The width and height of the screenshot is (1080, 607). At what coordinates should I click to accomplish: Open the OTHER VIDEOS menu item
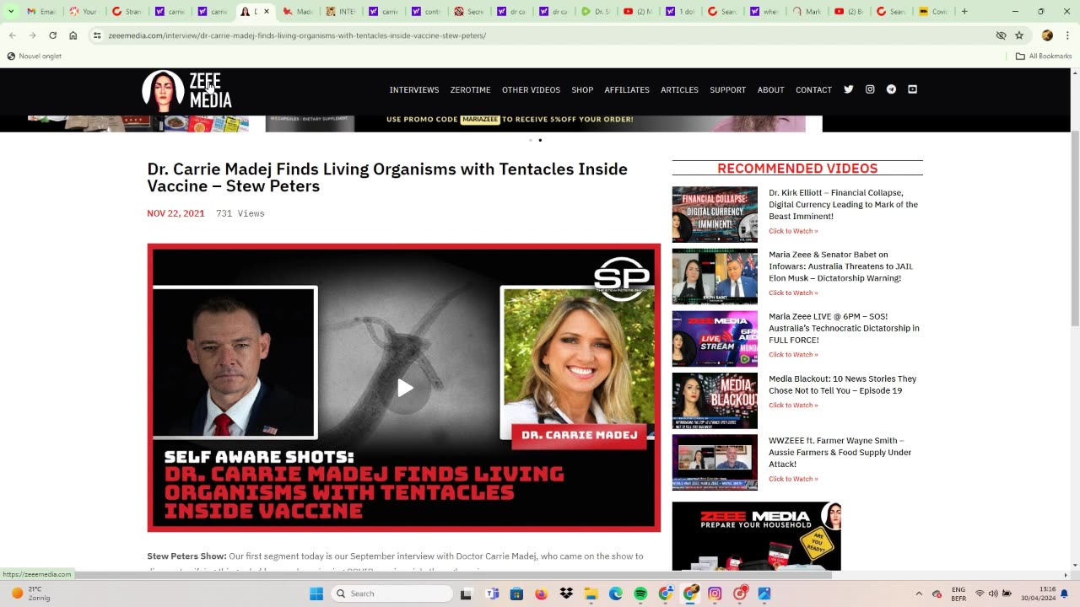531,90
